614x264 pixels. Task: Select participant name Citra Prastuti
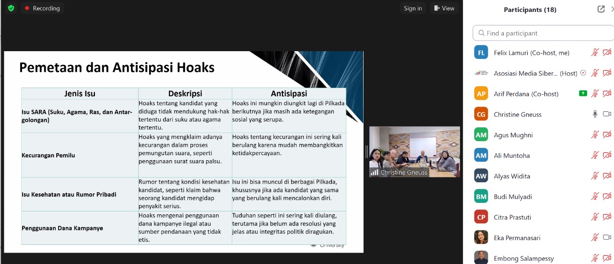tap(512, 217)
